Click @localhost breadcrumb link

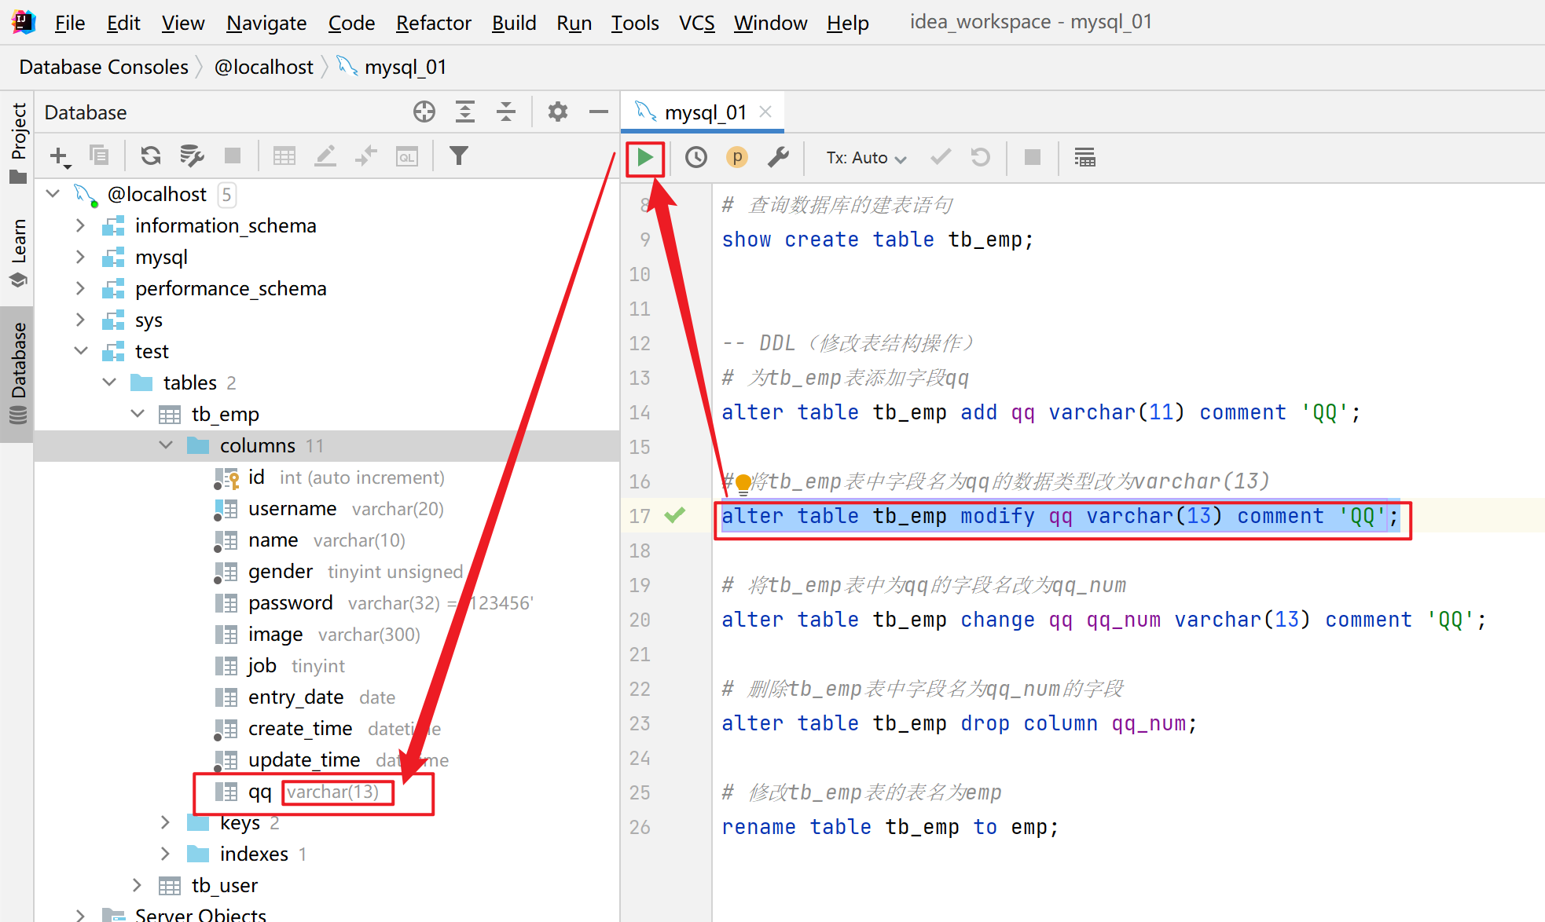pos(263,68)
